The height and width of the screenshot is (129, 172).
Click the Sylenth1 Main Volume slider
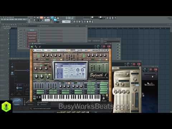pyautogui.click(x=99, y=68)
